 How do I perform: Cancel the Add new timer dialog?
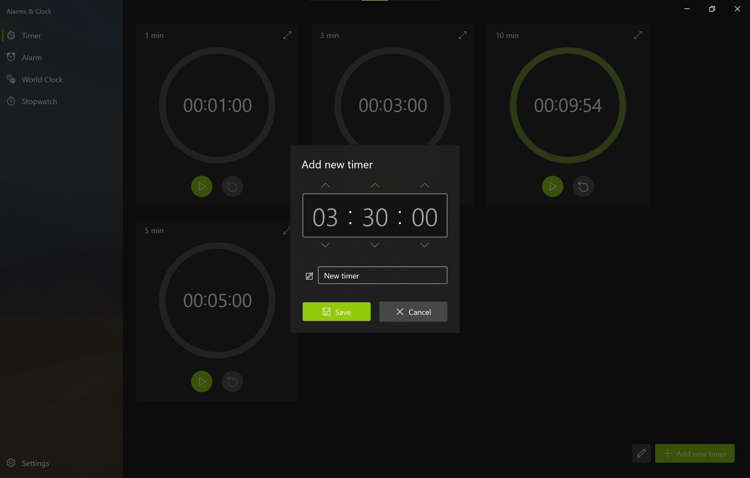(413, 312)
